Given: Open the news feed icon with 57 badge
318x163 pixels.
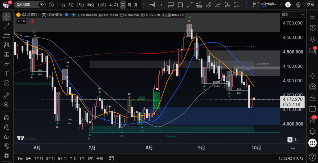Looking at the screenshot, I should [x=312, y=119].
